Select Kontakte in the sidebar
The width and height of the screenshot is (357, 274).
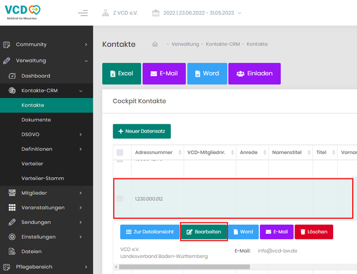click(46, 105)
